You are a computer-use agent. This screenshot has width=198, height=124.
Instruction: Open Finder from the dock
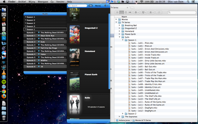4,10
